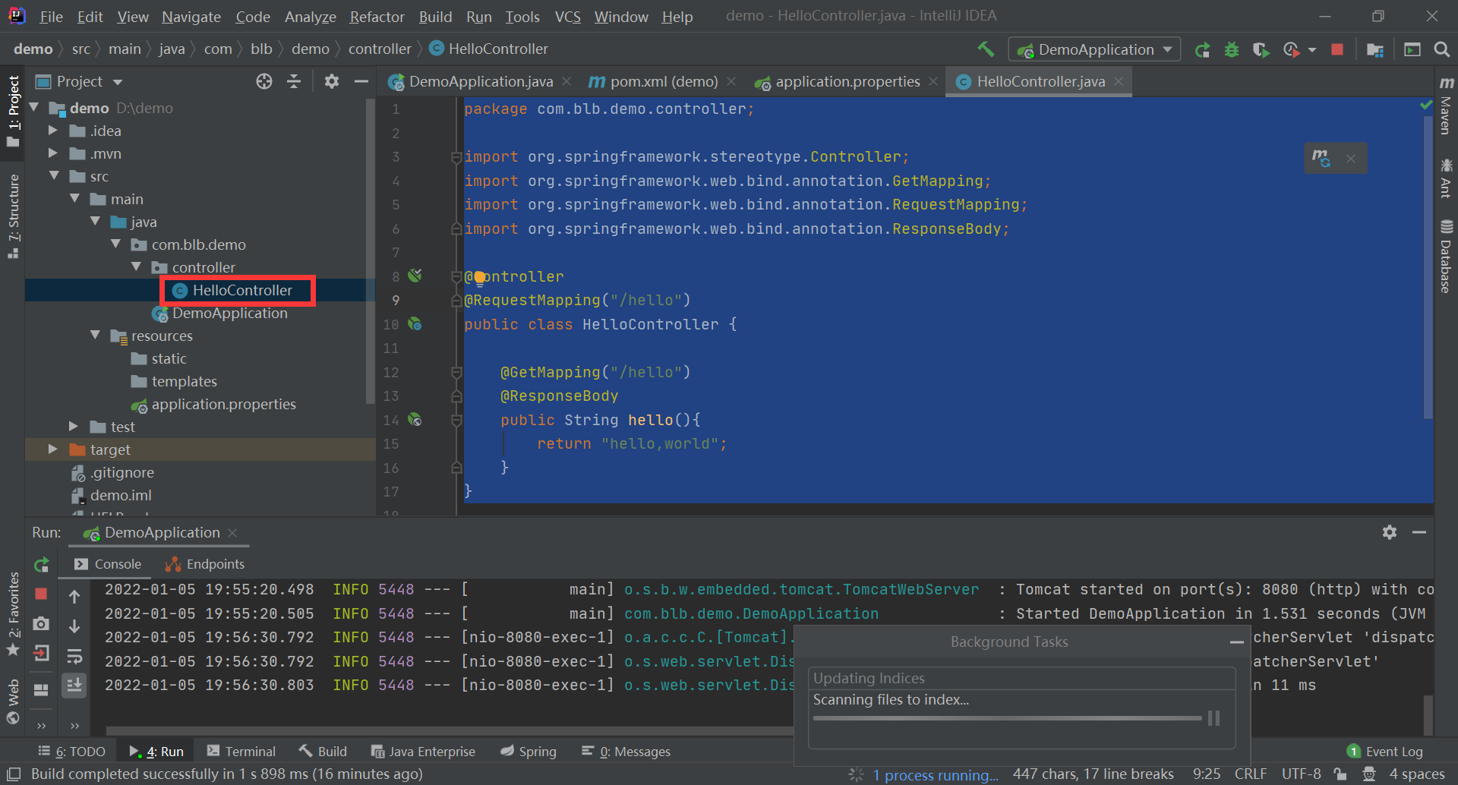1458x785 pixels.
Task: Open the Refactor menu
Action: (x=377, y=17)
